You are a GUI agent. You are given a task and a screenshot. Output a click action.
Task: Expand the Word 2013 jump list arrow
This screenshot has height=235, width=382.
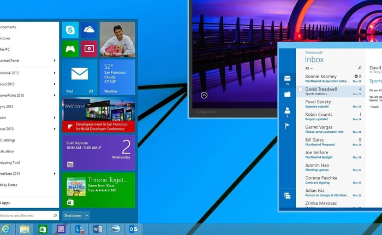click(55, 84)
